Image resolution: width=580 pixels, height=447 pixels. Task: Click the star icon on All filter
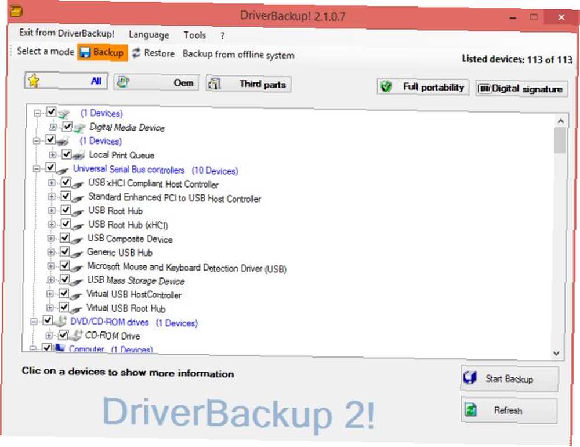click(34, 80)
